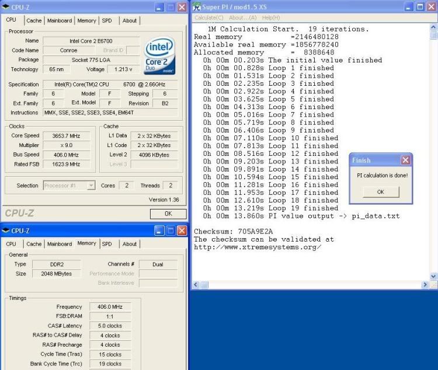The width and height of the screenshot is (438, 370).
Task: Open the About...(A) menu in Super PI
Action: [x=242, y=18]
